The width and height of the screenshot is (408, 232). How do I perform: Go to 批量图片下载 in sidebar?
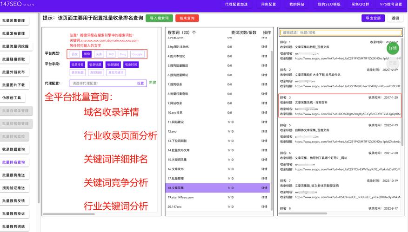pos(14,85)
